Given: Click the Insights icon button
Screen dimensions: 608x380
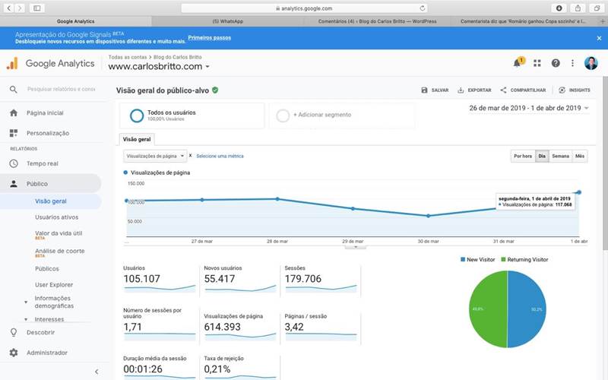Looking at the screenshot, I should tap(574, 90).
